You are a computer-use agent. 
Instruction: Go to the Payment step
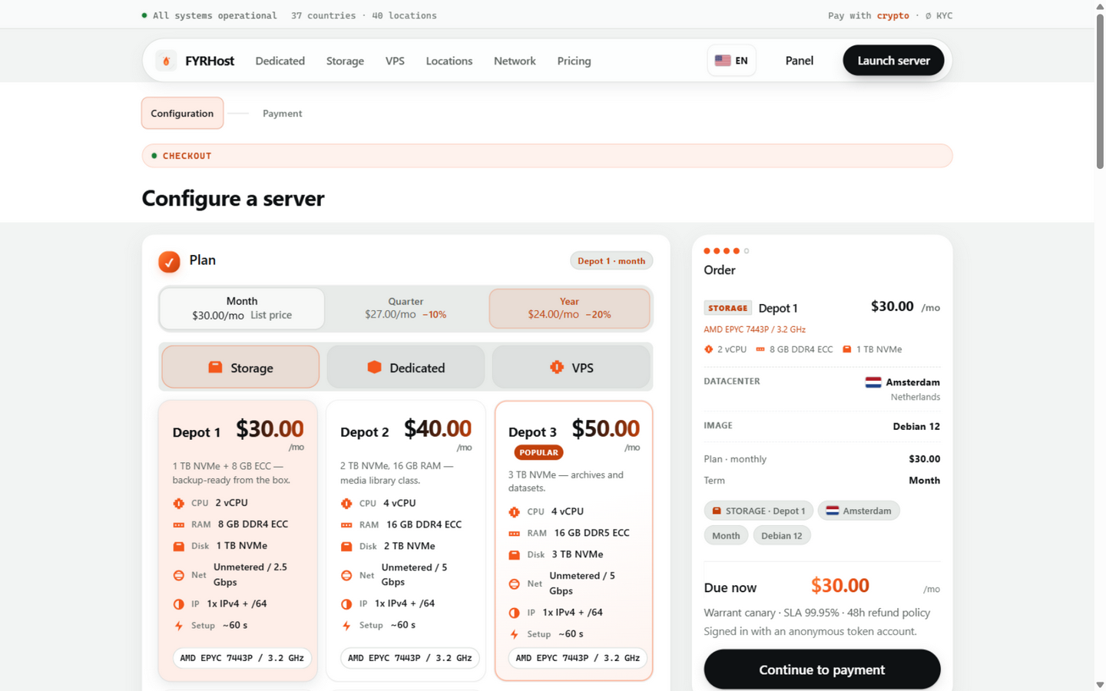tap(283, 114)
